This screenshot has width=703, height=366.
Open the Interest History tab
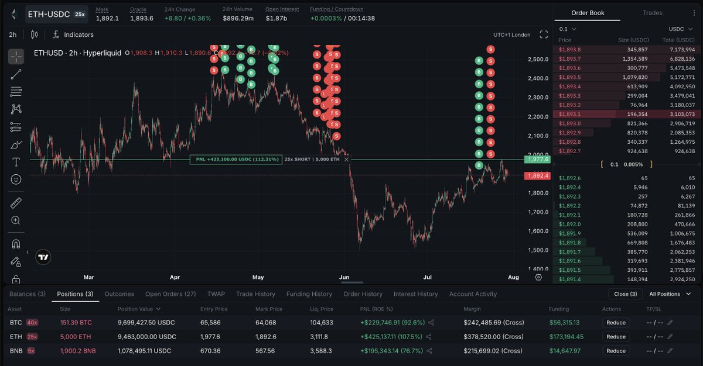tap(416, 294)
